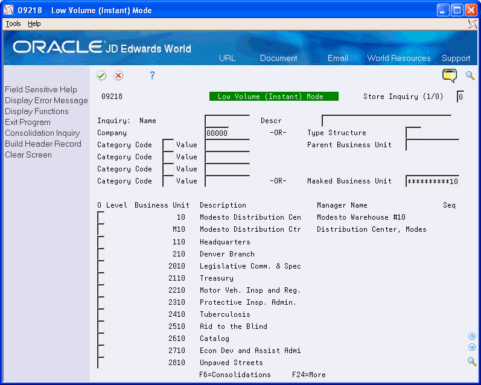Select Build Header Record
The width and height of the screenshot is (481, 385).
click(x=43, y=144)
